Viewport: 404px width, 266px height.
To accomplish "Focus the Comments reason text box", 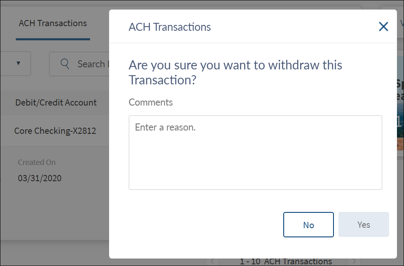I will (x=255, y=153).
